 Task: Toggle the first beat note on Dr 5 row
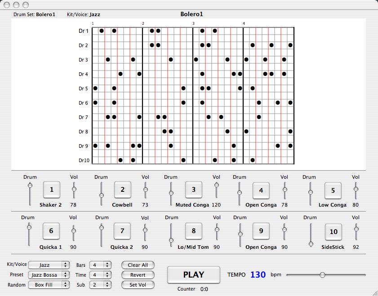95,88
